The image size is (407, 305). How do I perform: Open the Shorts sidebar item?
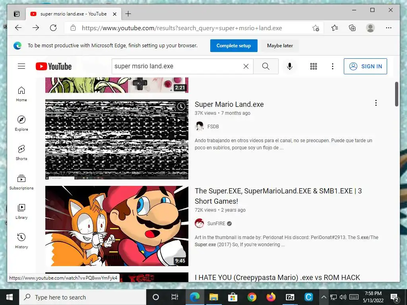(x=21, y=152)
